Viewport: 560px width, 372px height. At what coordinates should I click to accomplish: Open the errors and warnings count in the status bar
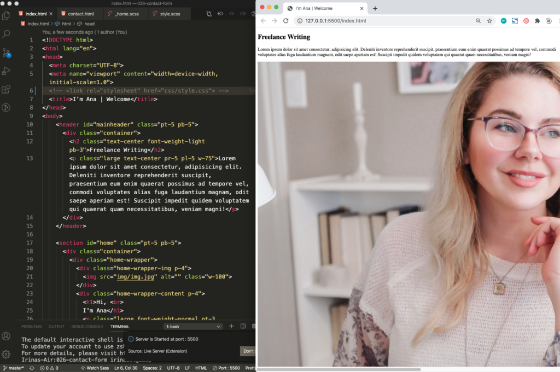pos(49,368)
